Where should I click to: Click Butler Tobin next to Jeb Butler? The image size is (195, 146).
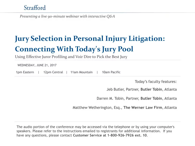coord(151,89)
